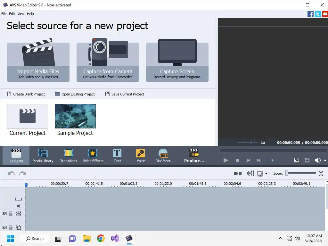This screenshot has width=328, height=246.
Task: Open the Windows Start menu
Action: click(10, 238)
